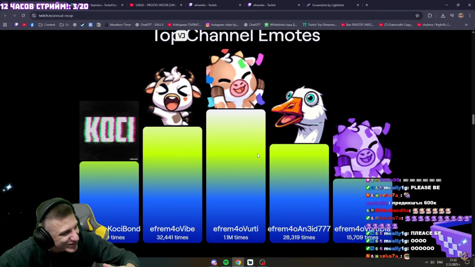This screenshot has width=475, height=267.
Task: Open the media control icon in Chrome toolbar
Action: coord(452,15)
